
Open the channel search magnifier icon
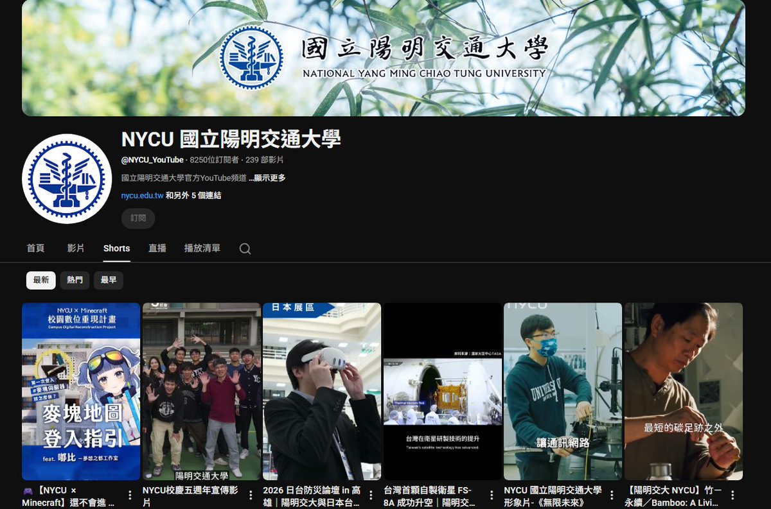[x=245, y=248]
